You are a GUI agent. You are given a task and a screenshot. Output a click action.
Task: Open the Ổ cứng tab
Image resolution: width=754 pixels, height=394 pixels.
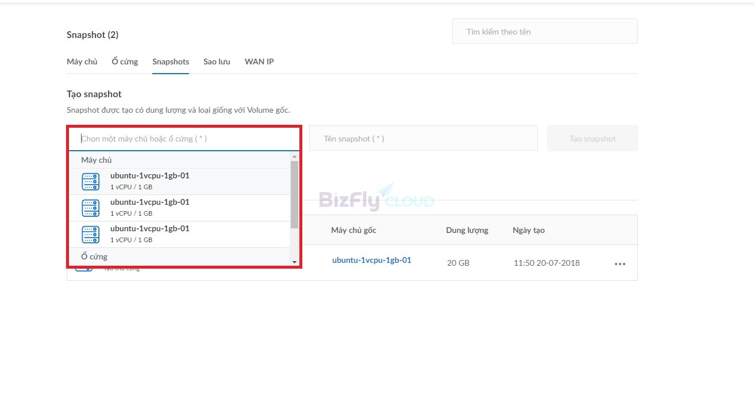(x=125, y=62)
